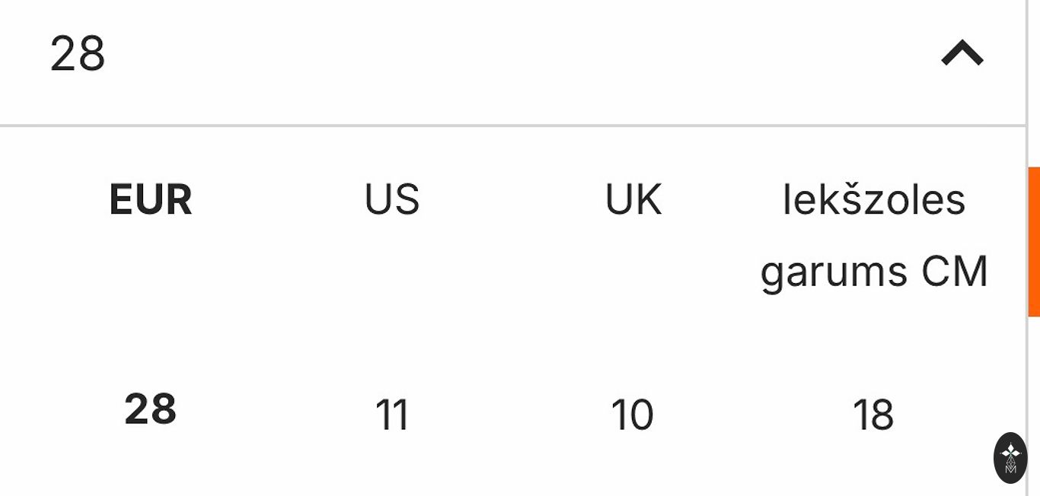The image size is (1040, 496).
Task: Select the UK column header
Action: [x=633, y=200]
